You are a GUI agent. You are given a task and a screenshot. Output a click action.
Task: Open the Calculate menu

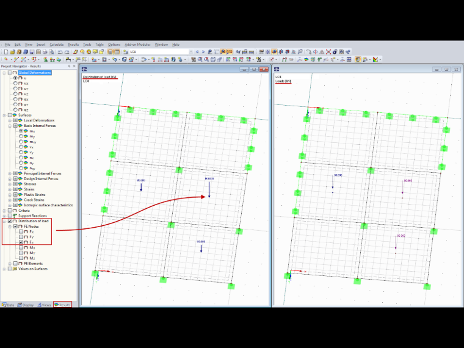pyautogui.click(x=57, y=45)
